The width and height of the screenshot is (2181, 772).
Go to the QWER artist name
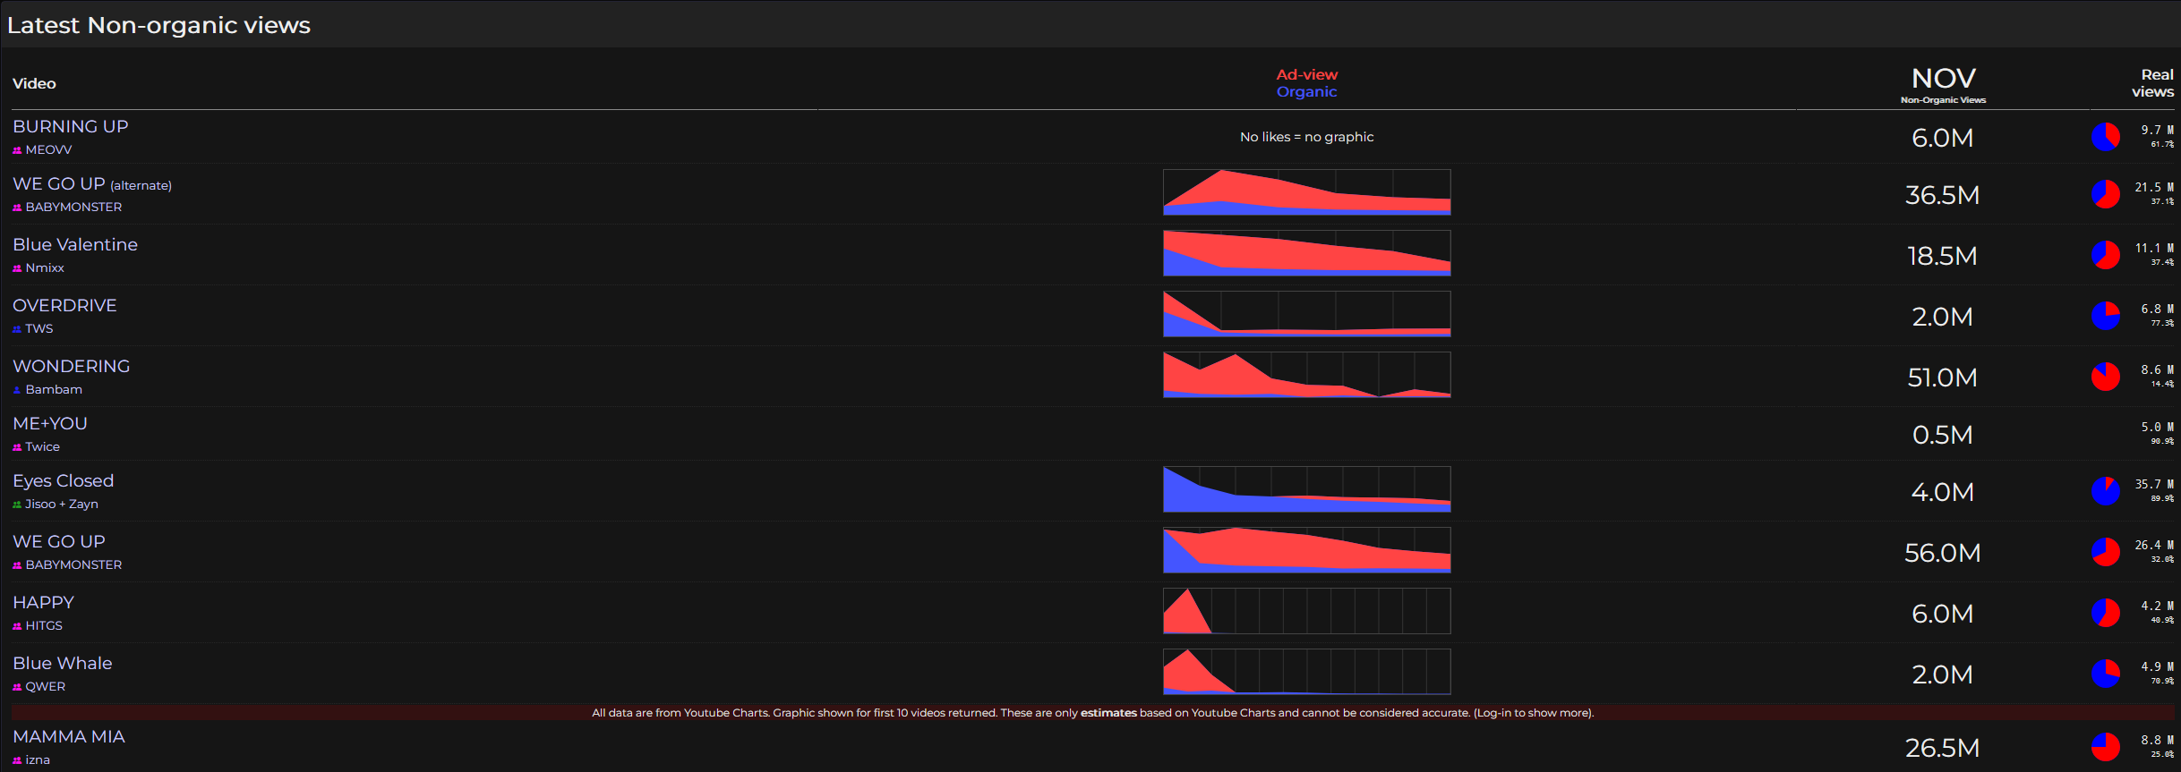coord(46,687)
